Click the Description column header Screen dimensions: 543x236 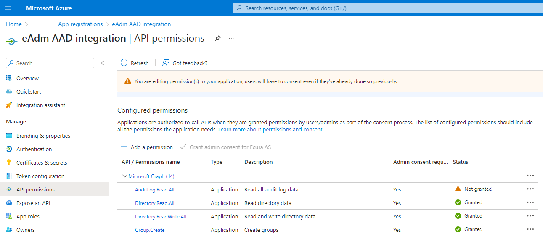[259, 162]
